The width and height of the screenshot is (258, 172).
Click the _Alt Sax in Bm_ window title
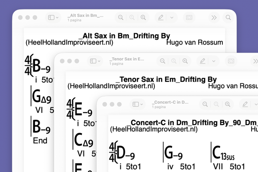[86, 16]
